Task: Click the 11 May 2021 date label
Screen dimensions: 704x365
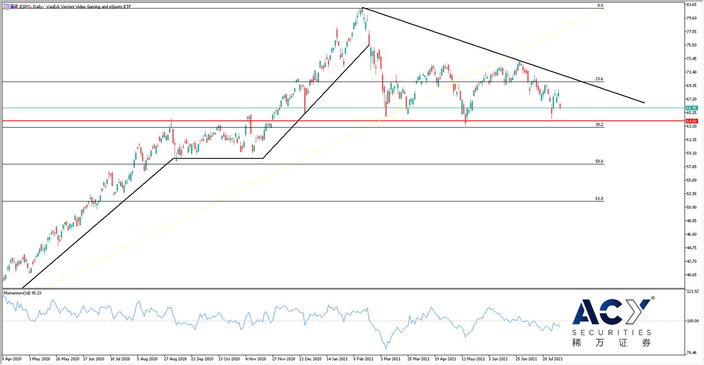Action: click(x=473, y=359)
